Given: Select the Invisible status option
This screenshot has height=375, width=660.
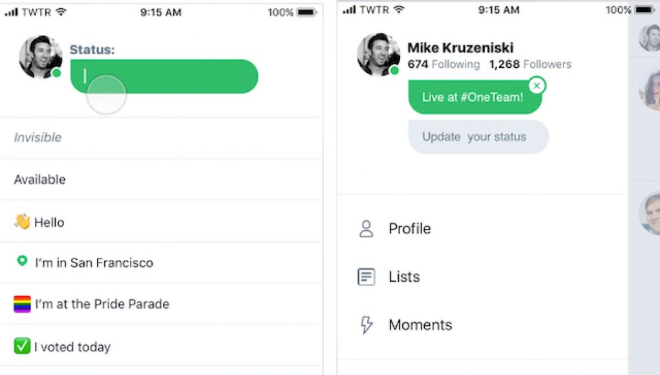Looking at the screenshot, I should click(x=161, y=138).
